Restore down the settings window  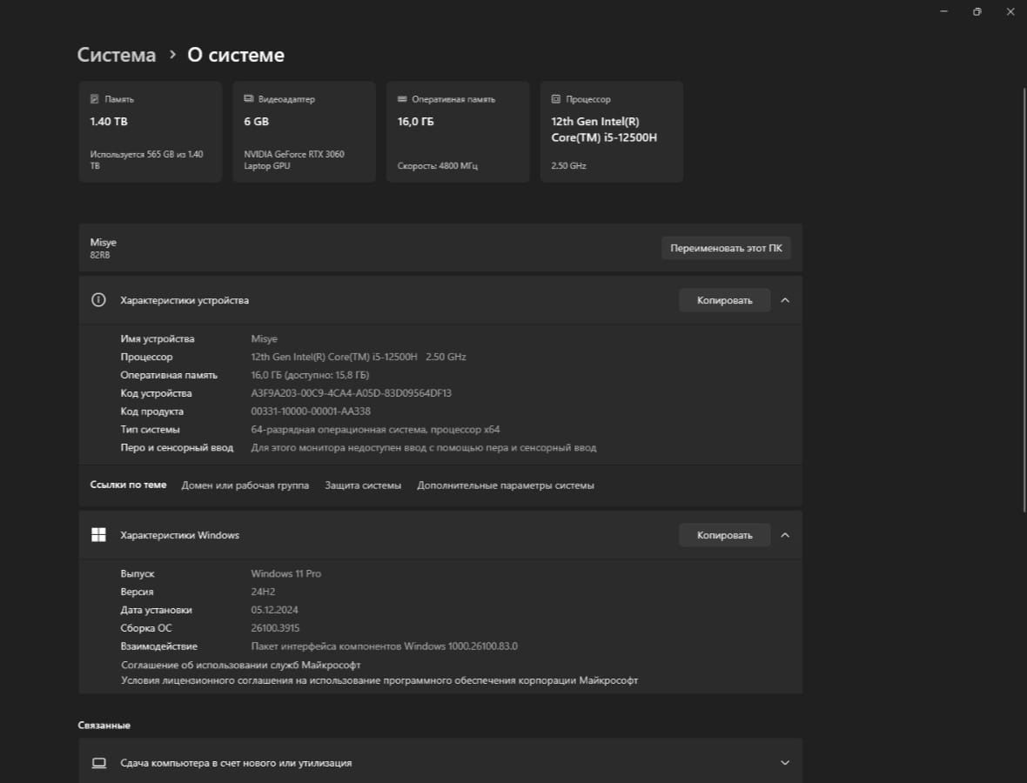977,11
